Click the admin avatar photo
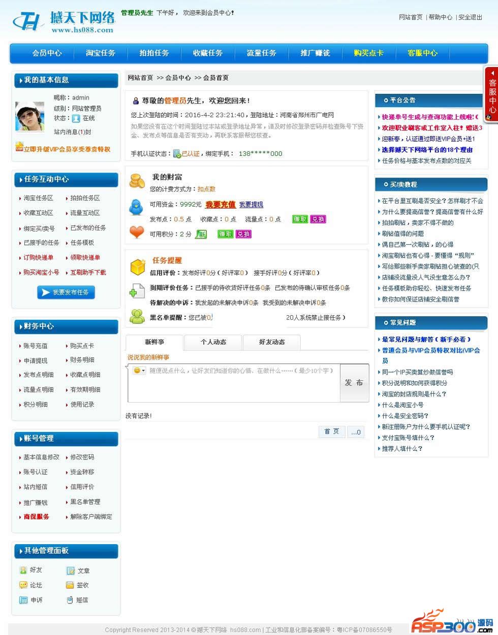 pos(30,117)
